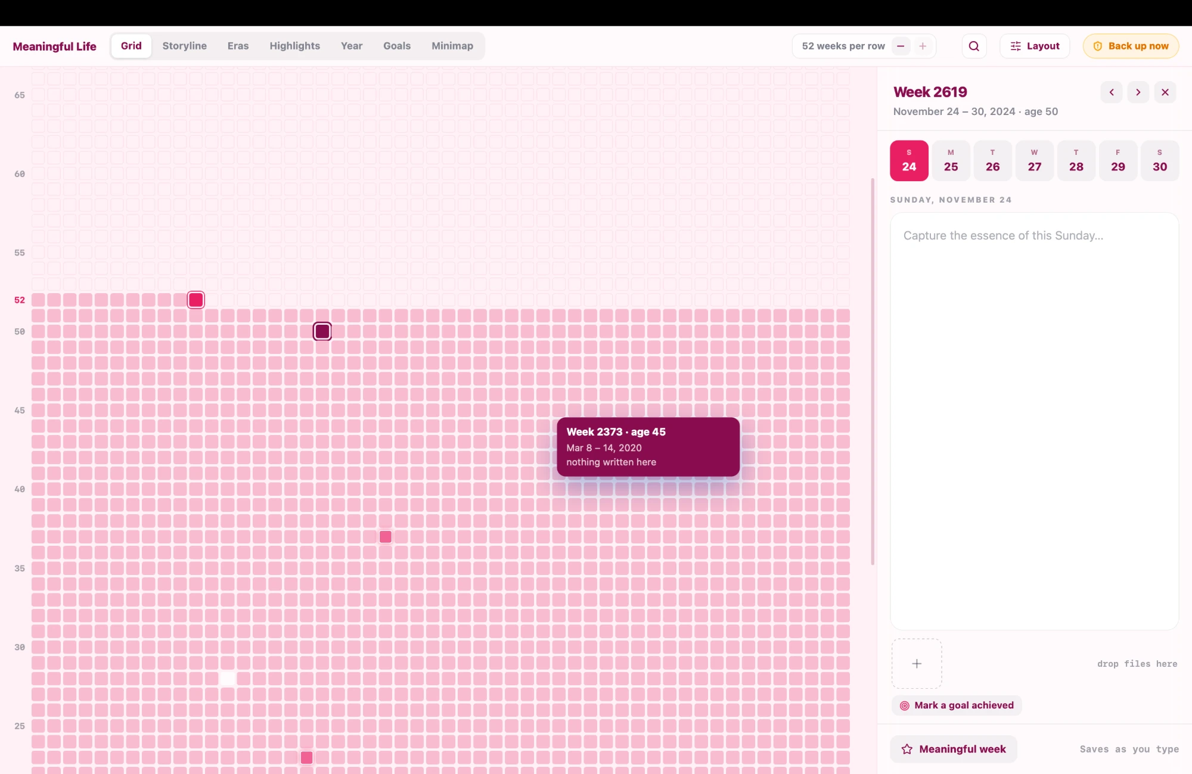Select the dark maroon selected week cell

pyautogui.click(x=322, y=331)
